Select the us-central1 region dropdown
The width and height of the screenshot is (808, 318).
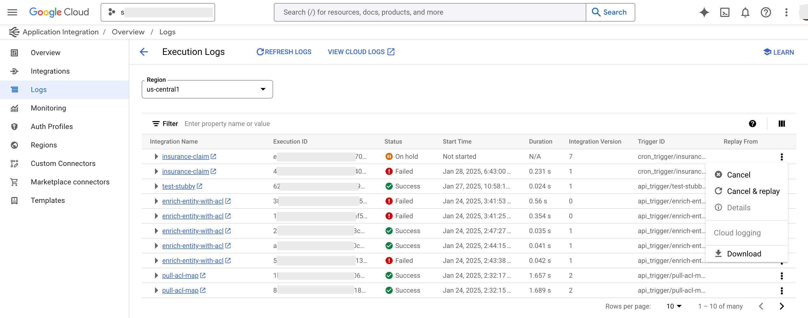tap(206, 89)
